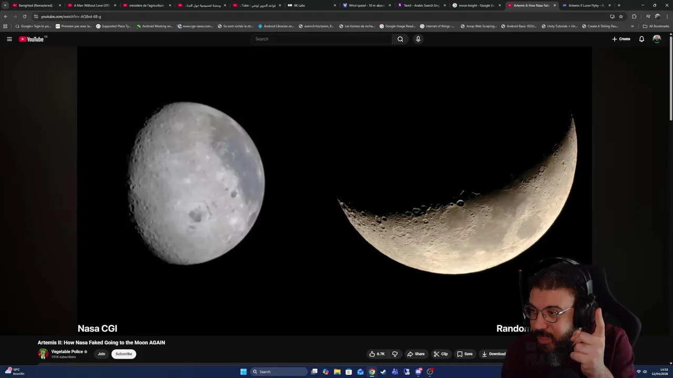
Task: Open the account avatar menu
Action: point(657,39)
